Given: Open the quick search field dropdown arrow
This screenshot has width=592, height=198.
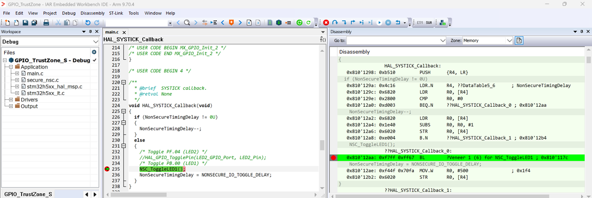Looking at the screenshot, I should click(170, 23).
